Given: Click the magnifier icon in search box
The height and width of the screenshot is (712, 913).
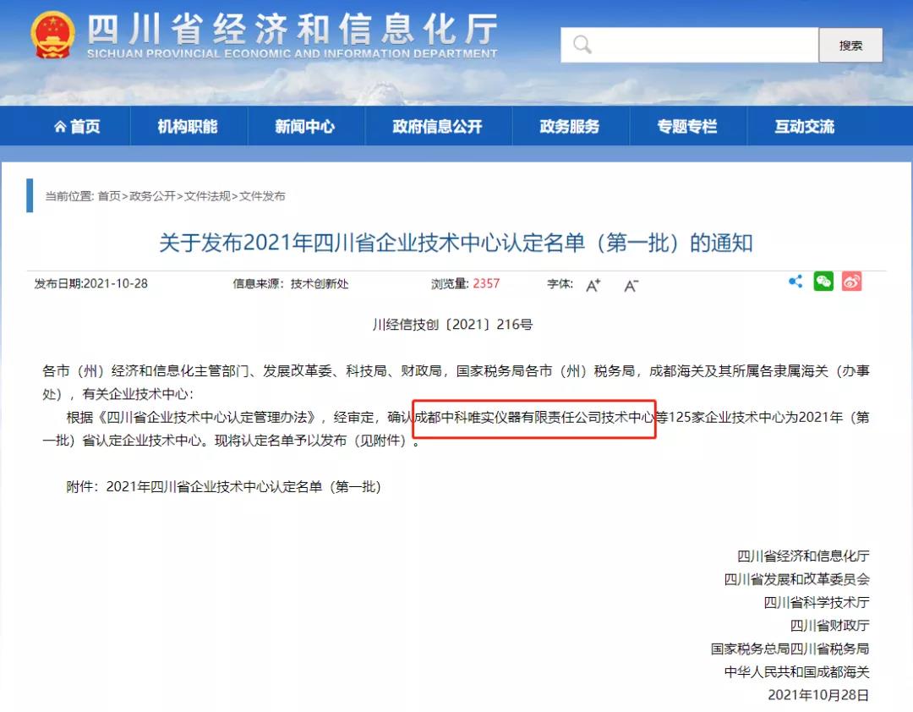Looking at the screenshot, I should point(582,44).
